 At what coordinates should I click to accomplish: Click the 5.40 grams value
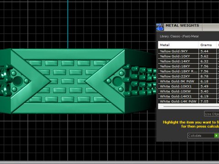click(x=204, y=92)
